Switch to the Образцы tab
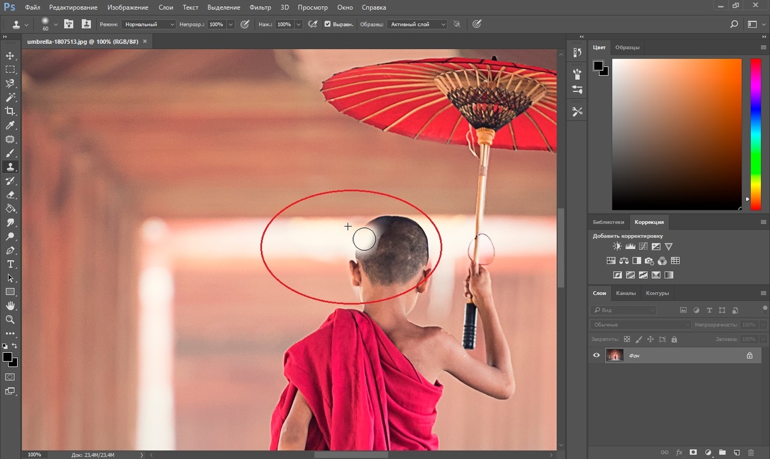770x459 pixels. 628,47
